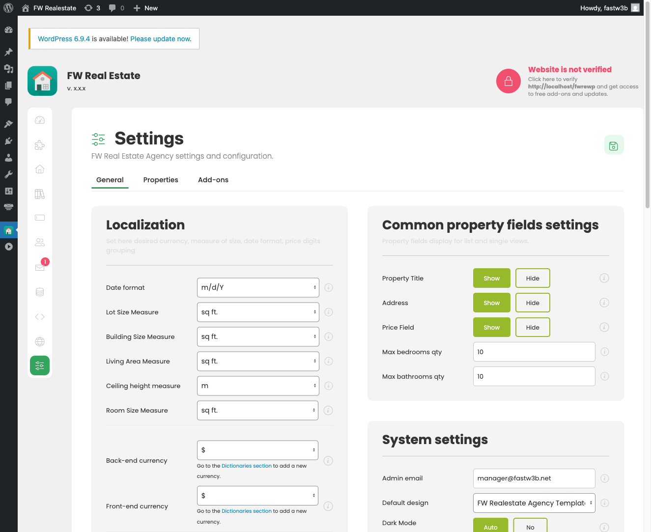Show the Address field
The width and height of the screenshot is (651, 532).
pos(491,303)
